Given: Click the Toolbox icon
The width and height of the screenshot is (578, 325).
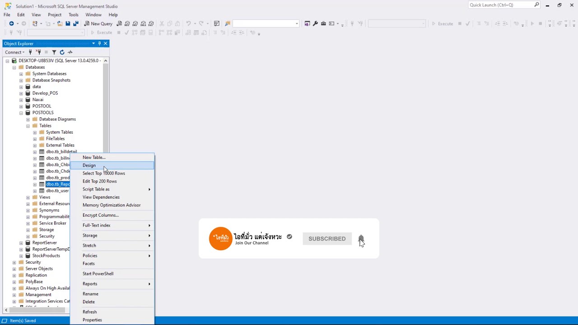Looking at the screenshot, I should click(x=323, y=23).
